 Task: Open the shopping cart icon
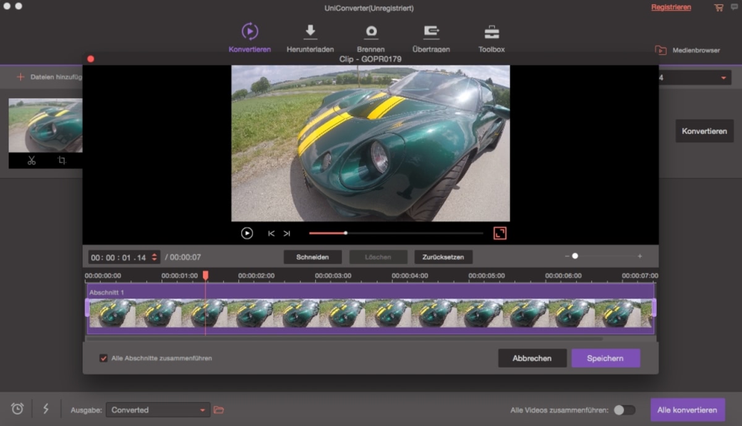click(719, 8)
